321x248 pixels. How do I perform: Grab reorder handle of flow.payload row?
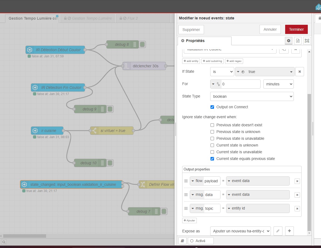coord(186,181)
